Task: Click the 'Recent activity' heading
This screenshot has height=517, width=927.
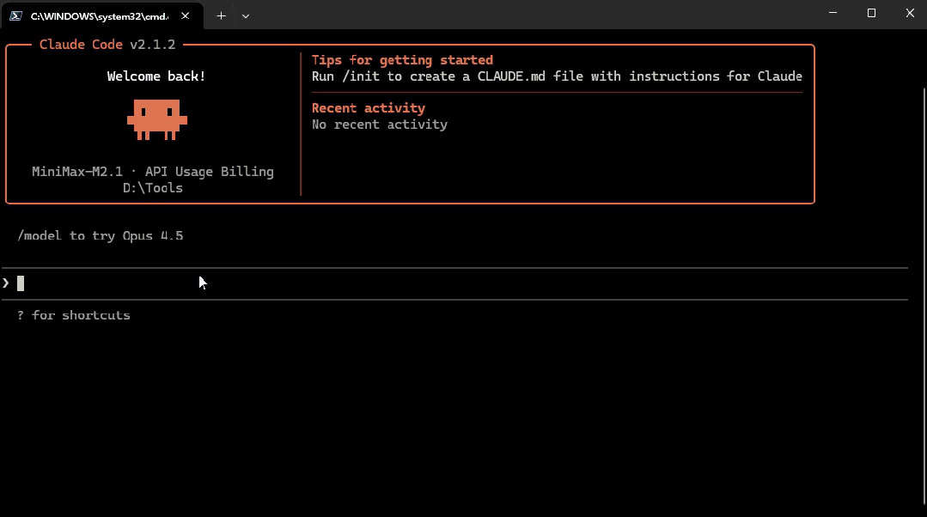Action: pyautogui.click(x=369, y=108)
